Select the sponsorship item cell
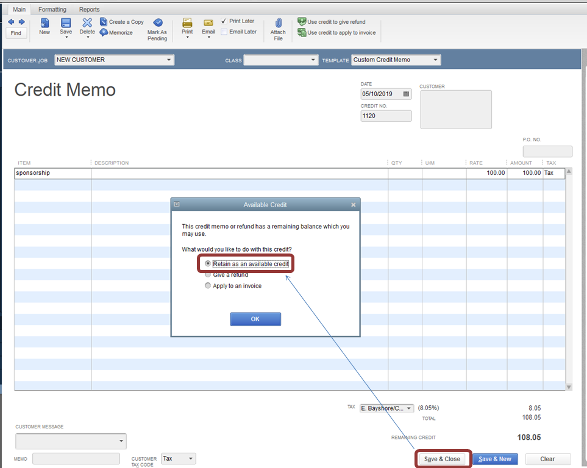The image size is (587, 468). pos(53,173)
